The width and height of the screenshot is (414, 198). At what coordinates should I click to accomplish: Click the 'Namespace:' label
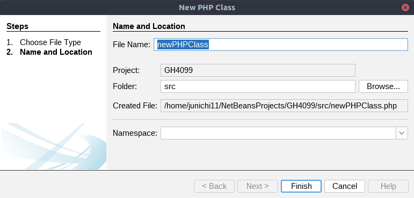[135, 133]
